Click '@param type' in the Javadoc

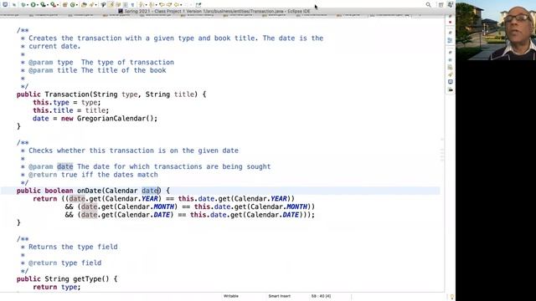coord(51,62)
